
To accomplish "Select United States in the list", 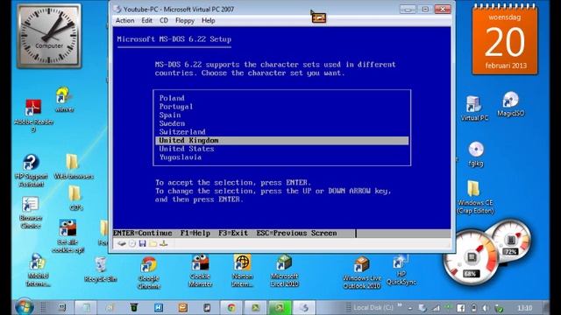I will click(x=187, y=149).
